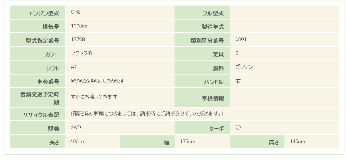Select the engine type value CHZ
The image size is (348, 161).
point(76,12)
